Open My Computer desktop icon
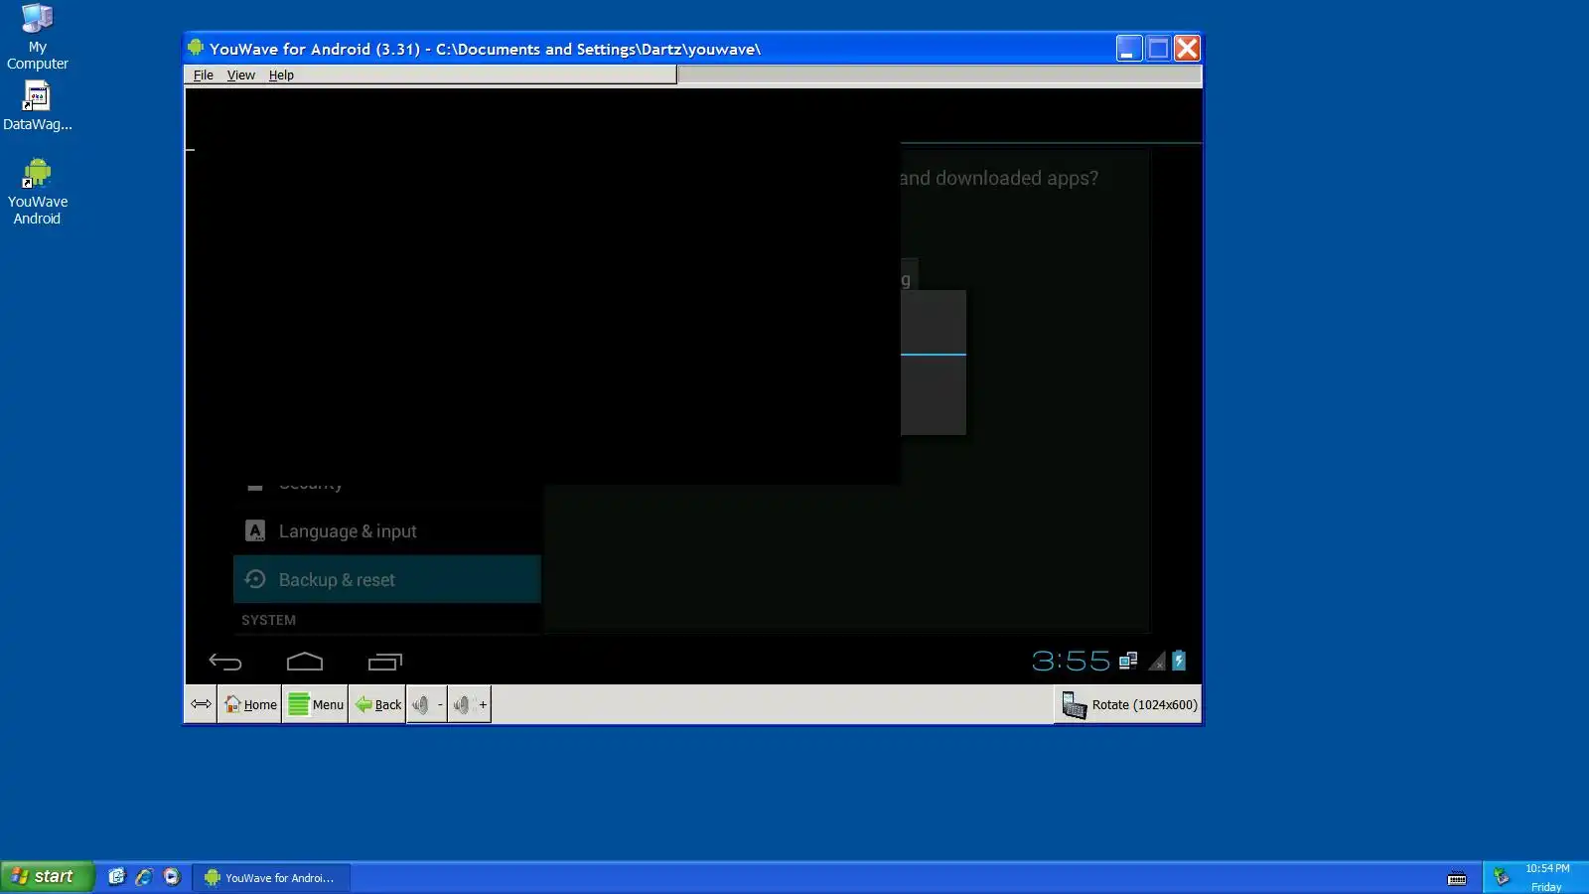The height and width of the screenshot is (894, 1589). point(38,37)
